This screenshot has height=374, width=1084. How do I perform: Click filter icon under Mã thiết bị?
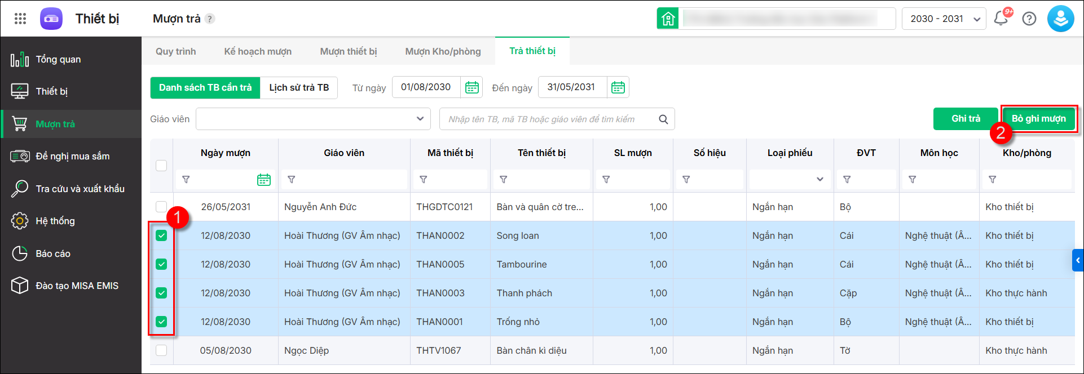(x=424, y=180)
